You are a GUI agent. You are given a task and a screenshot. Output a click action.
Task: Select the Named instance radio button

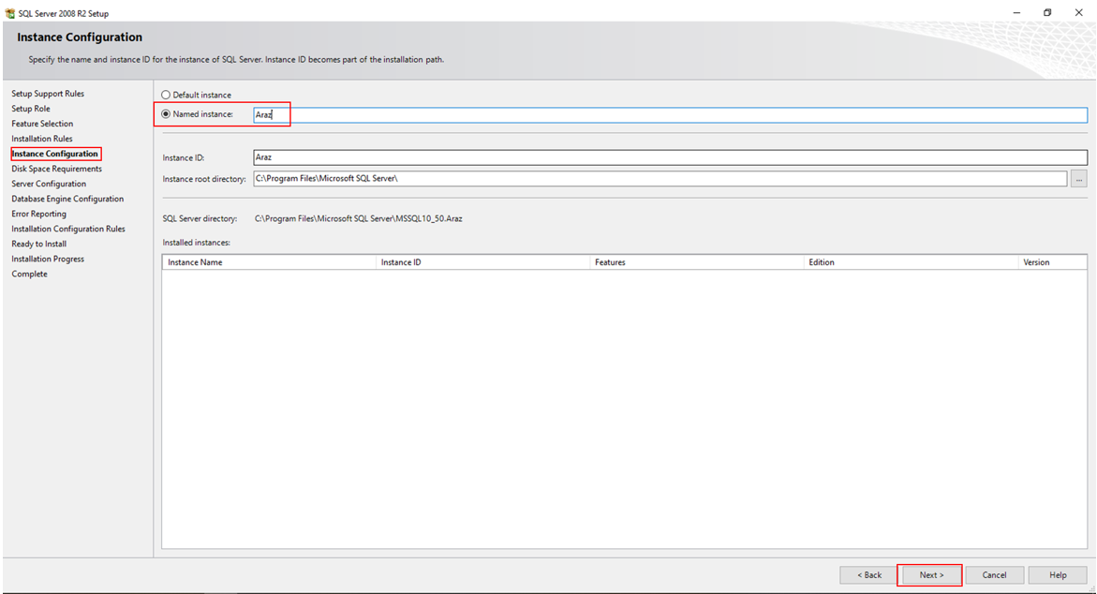(x=166, y=114)
